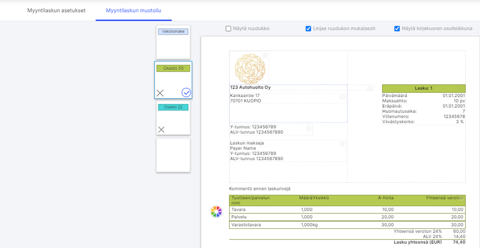Click the ALV 24% label
The height and width of the screenshot is (248, 480).
click(433, 236)
